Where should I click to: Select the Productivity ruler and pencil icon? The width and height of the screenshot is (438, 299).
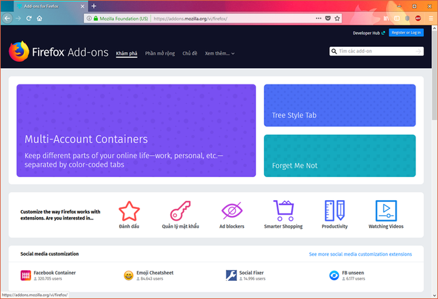335,211
